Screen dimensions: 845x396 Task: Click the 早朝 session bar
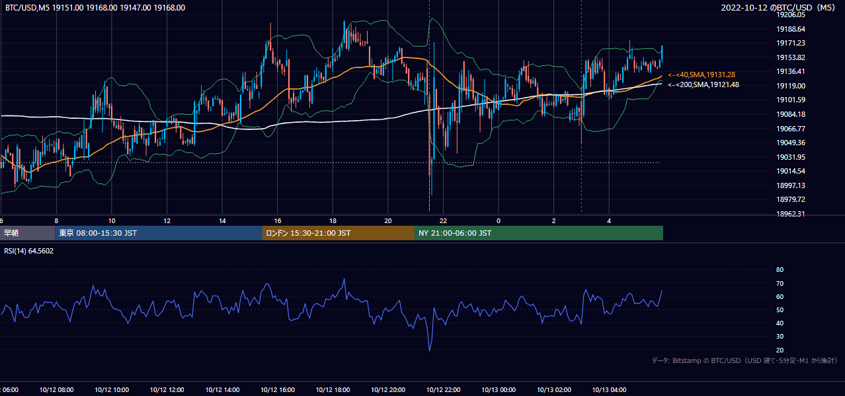(27, 233)
